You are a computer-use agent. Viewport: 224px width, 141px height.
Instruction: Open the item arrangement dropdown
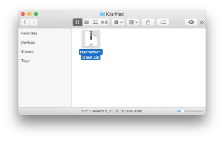click(133, 22)
